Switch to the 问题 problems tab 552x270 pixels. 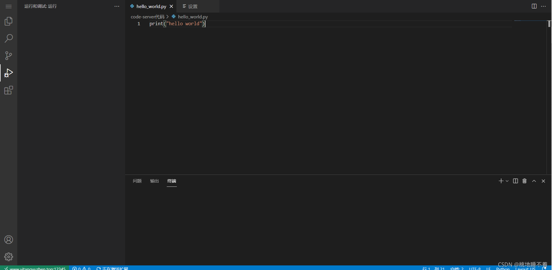pos(137,181)
